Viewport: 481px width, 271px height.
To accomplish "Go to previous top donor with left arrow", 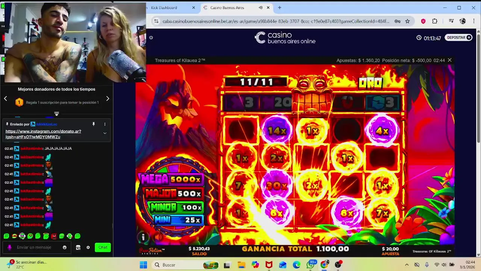I will [x=6, y=99].
